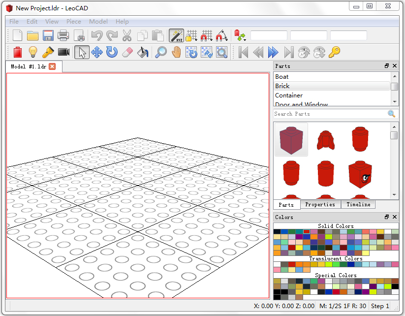Cut selection with the scissors icon
This screenshot has height=316, width=405.
127,35
